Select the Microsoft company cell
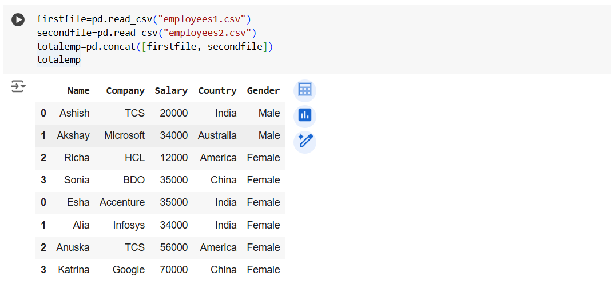This screenshot has width=611, height=284. tap(124, 135)
